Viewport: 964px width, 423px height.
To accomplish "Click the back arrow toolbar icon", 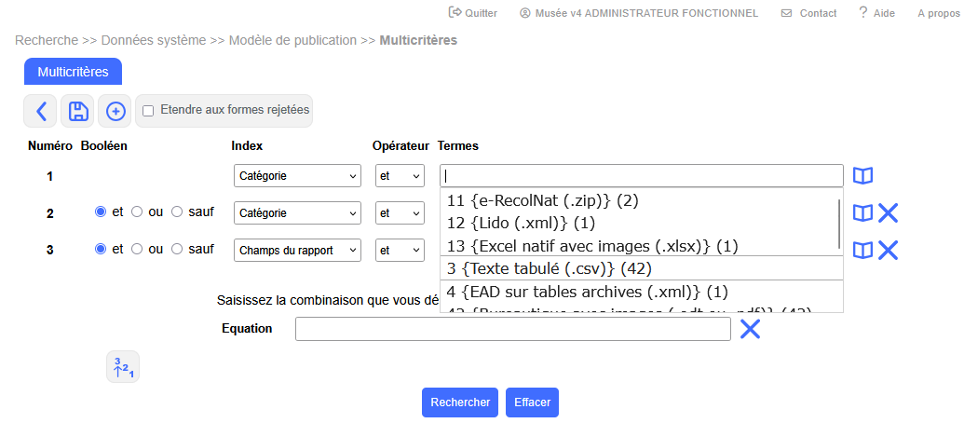I will click(x=40, y=112).
